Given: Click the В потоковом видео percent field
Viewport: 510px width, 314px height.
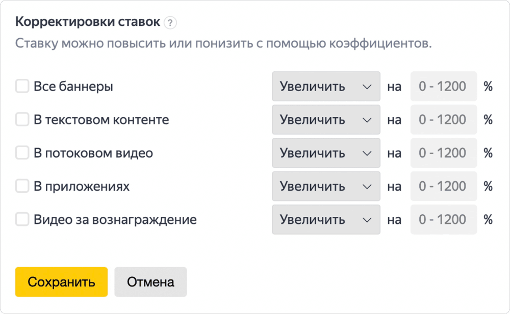Looking at the screenshot, I should pos(443,153).
